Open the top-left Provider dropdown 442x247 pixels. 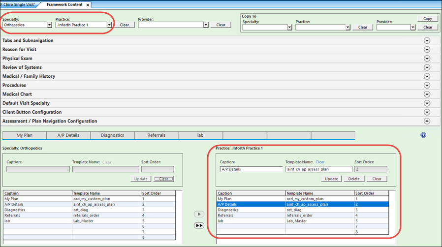(x=206, y=25)
